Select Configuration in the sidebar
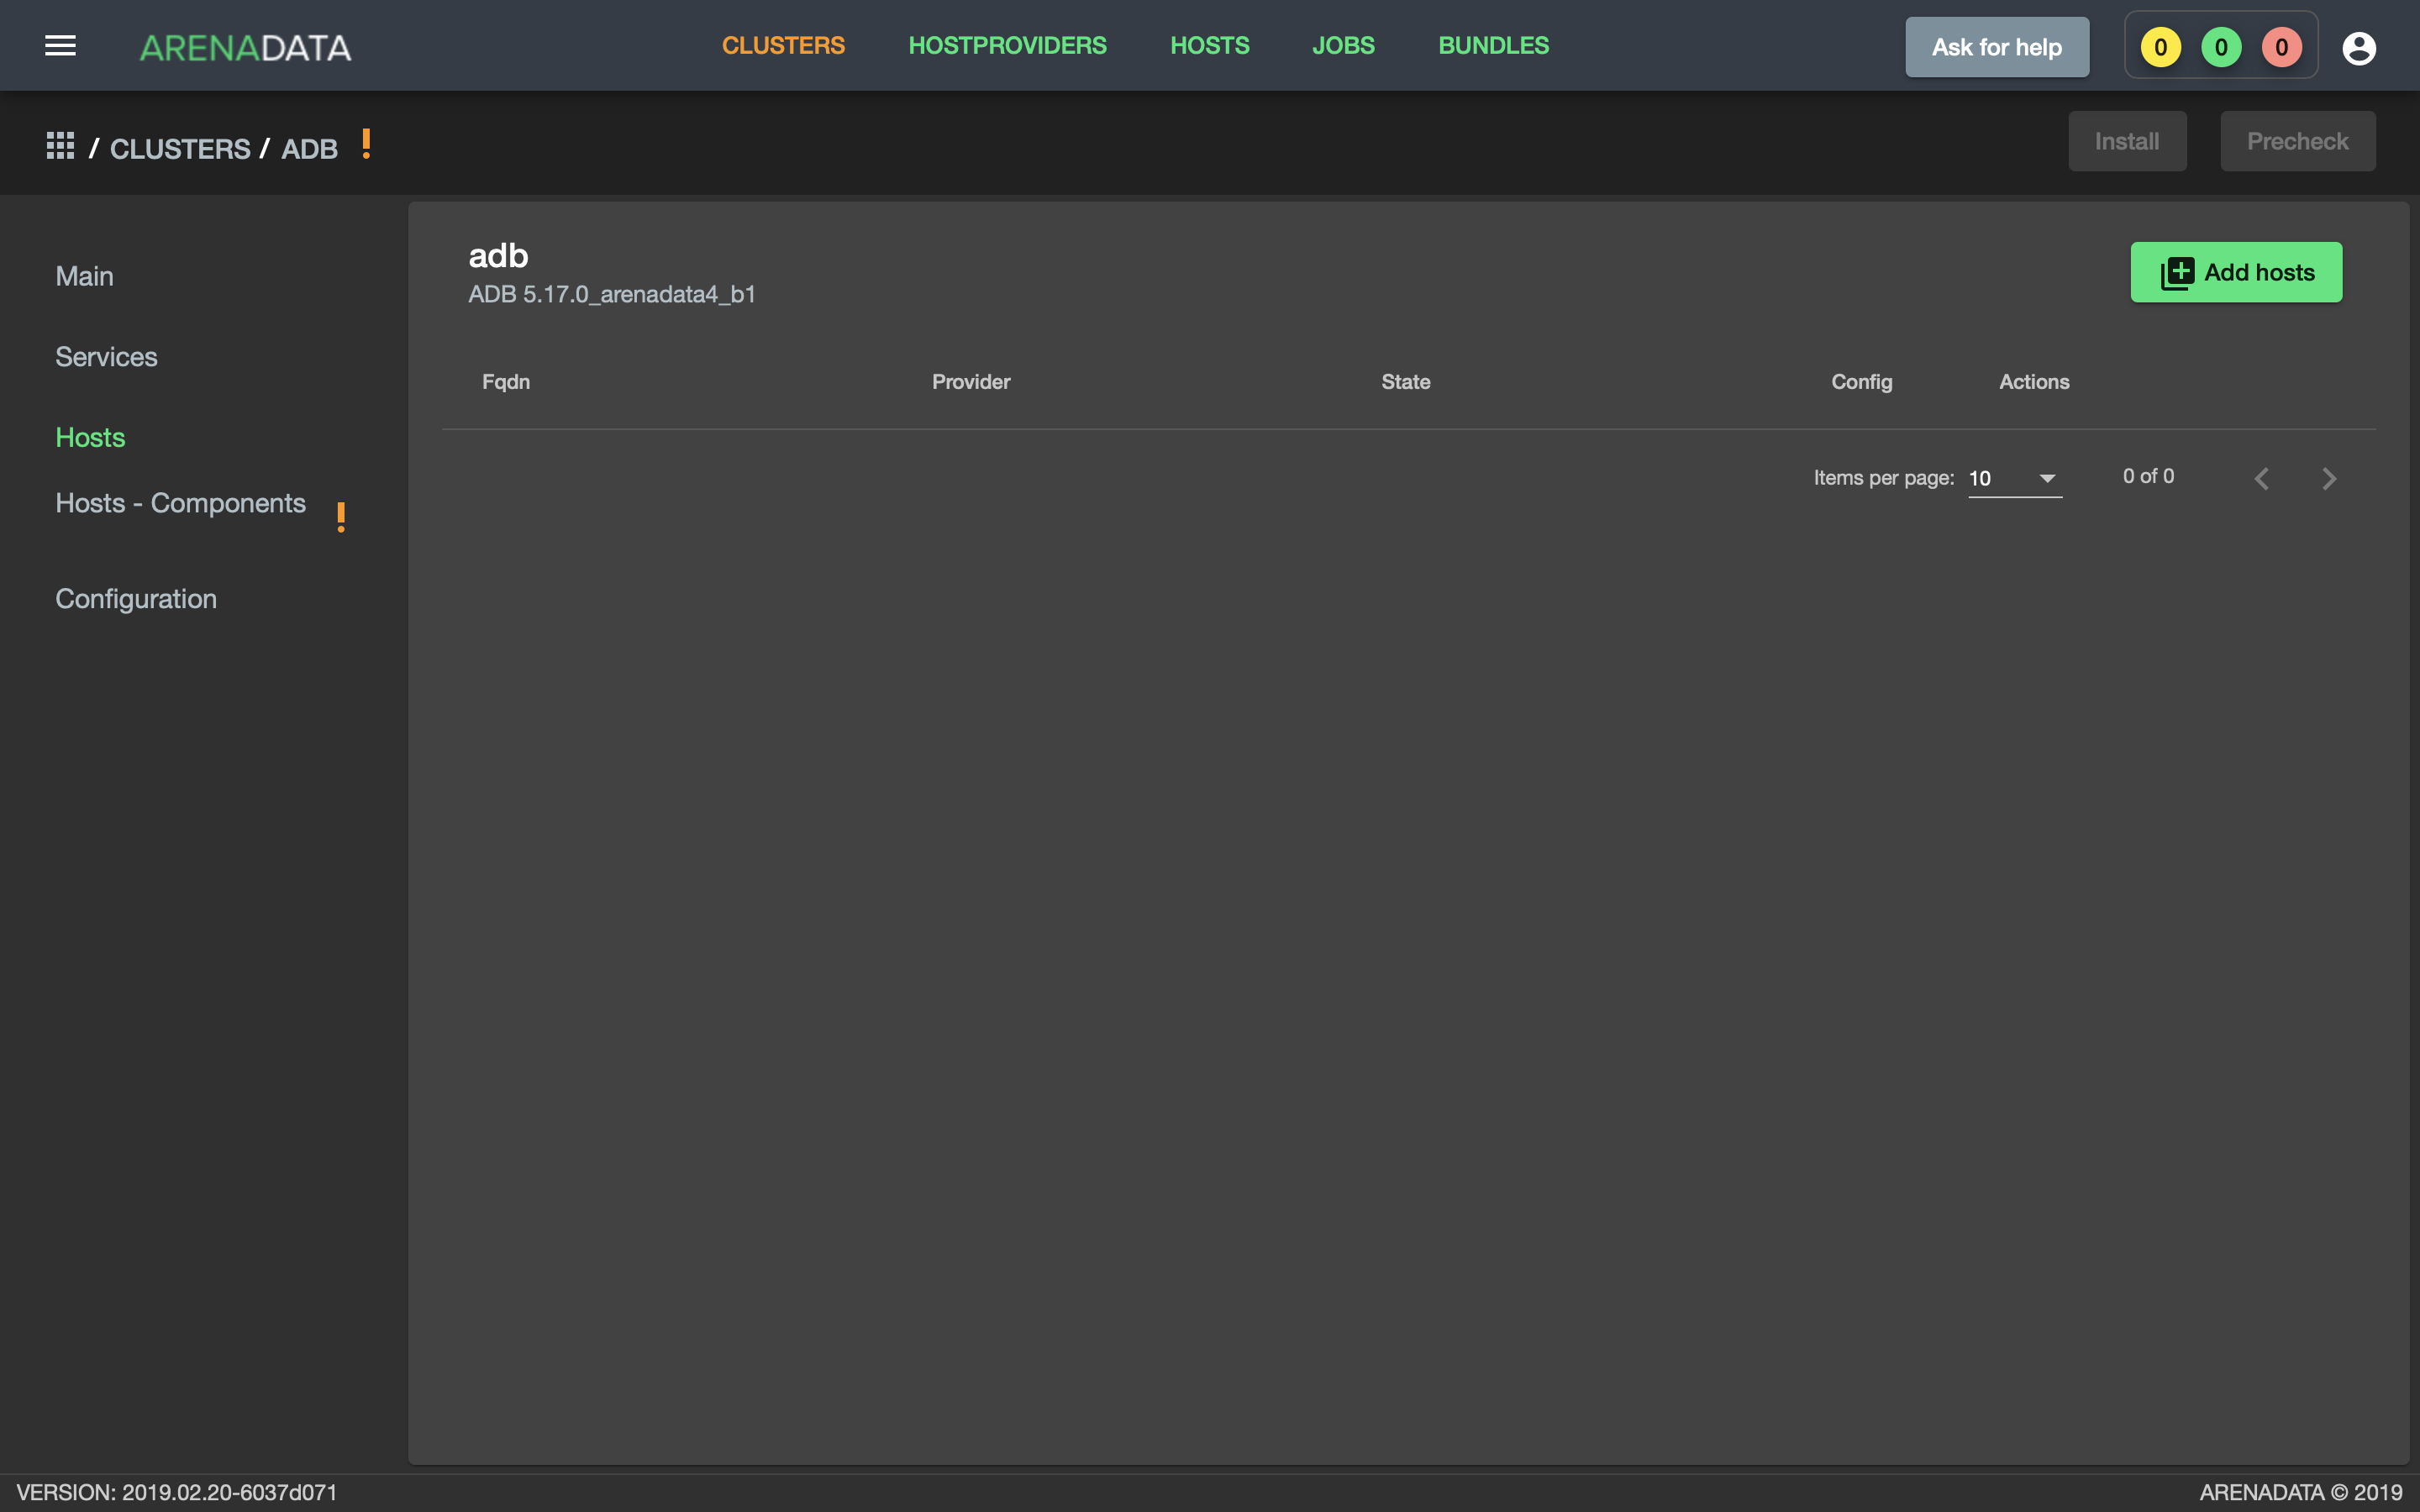This screenshot has height=1512, width=2420. [136, 599]
